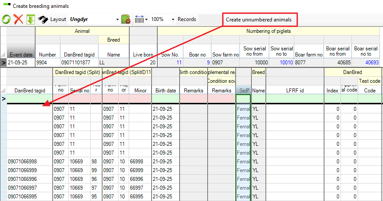
Task: Click Birth date cell in new entry row
Action: click(x=165, y=99)
